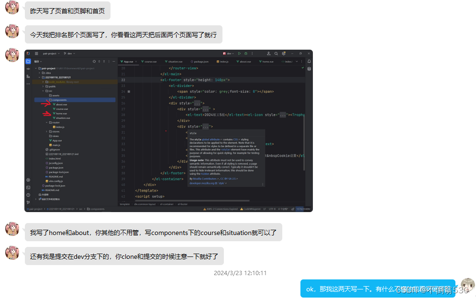Image resolution: width=476 pixels, height=299 pixels.
Task: Switch to the course.vue editor tab
Action: click(x=149, y=62)
